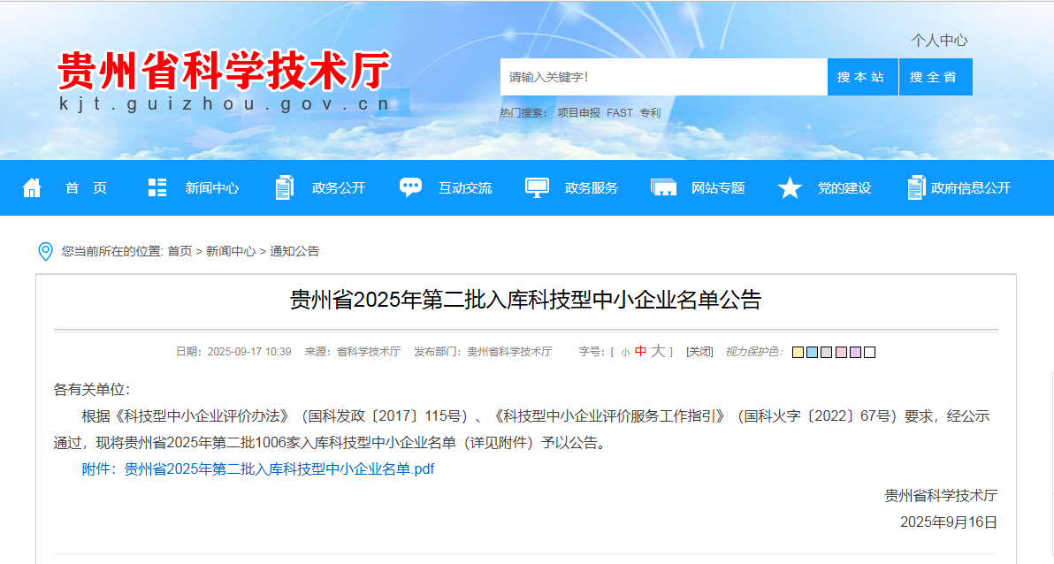Select the small 小 font size option
The height and width of the screenshot is (564, 1054).
tap(625, 352)
